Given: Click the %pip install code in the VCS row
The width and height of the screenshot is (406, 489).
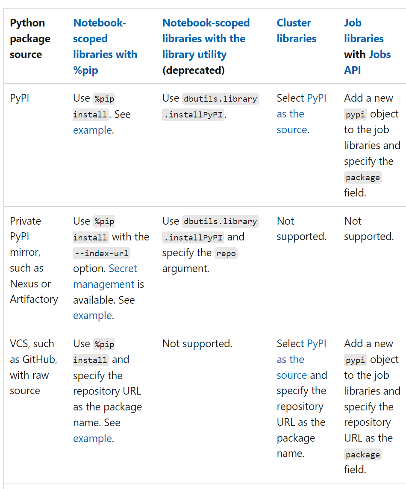Looking at the screenshot, I should click(x=94, y=352).
